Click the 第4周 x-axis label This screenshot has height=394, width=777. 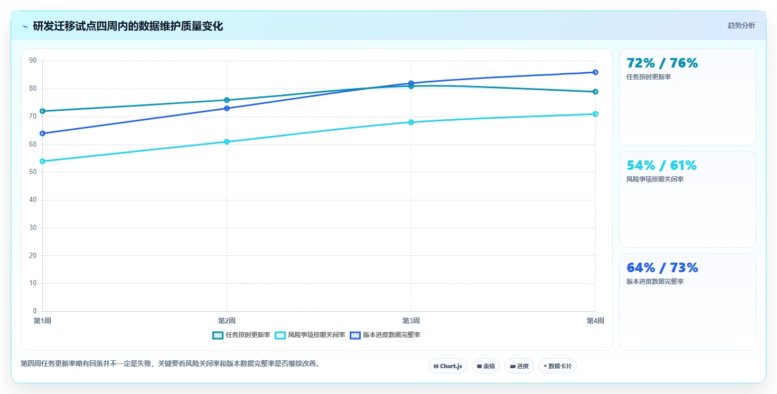coord(595,321)
